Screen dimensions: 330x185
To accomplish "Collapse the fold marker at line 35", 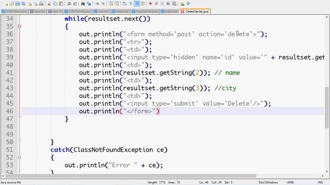I will point(20,26).
